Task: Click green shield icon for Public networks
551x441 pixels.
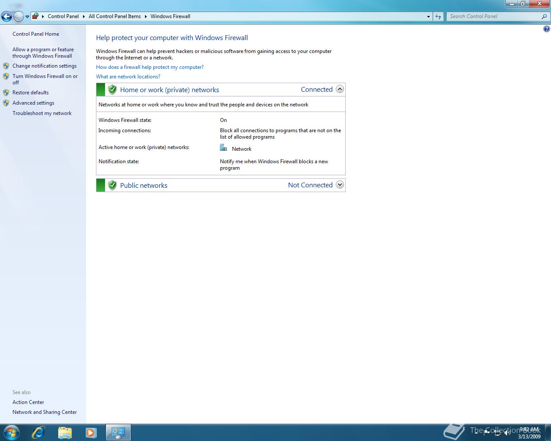Action: (x=112, y=185)
